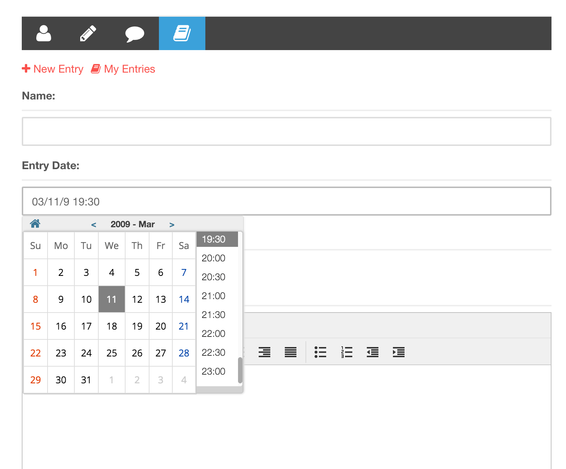
Task: Select 21:00 in the time list
Action: click(x=213, y=296)
